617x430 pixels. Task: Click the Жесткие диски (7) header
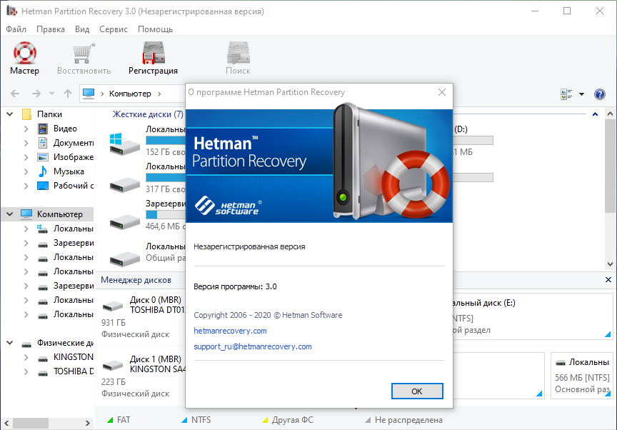coord(148,114)
